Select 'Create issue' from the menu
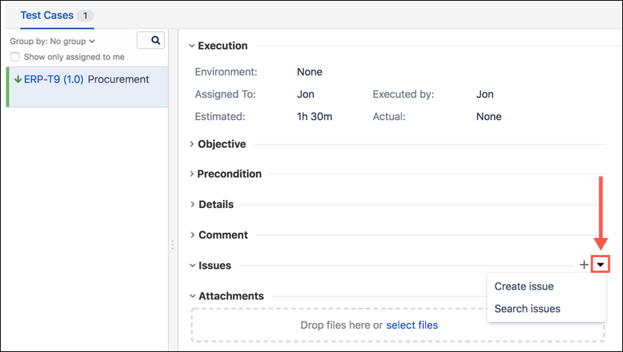The image size is (623, 352). click(524, 286)
